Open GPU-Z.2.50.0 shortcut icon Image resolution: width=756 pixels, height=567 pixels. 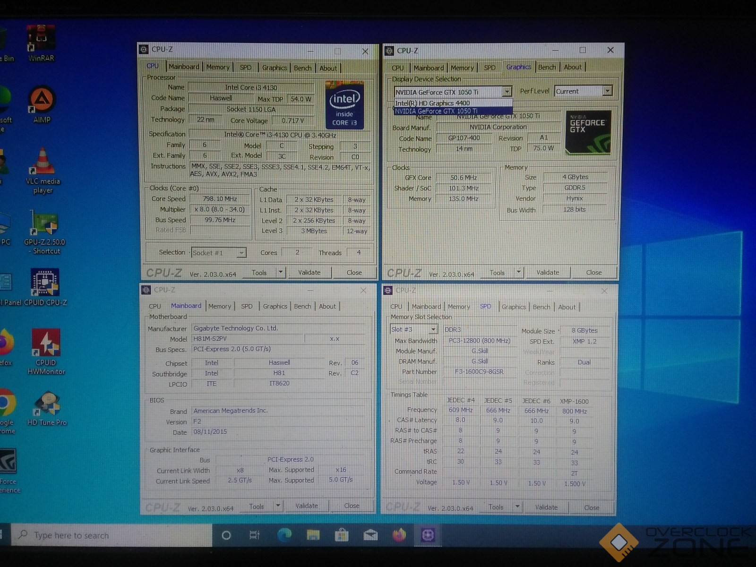click(44, 232)
